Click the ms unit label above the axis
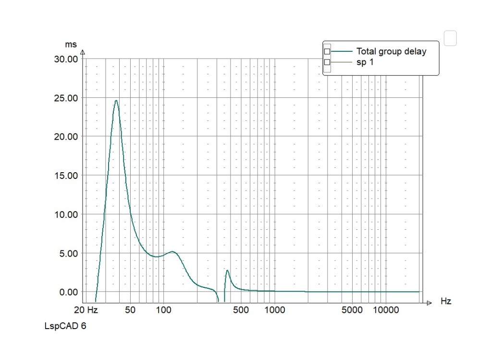This screenshot has height=355, width=503. [71, 45]
